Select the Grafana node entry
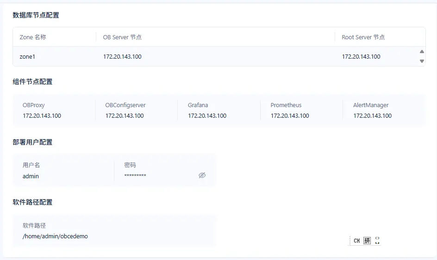The image size is (437, 260). (x=207, y=110)
